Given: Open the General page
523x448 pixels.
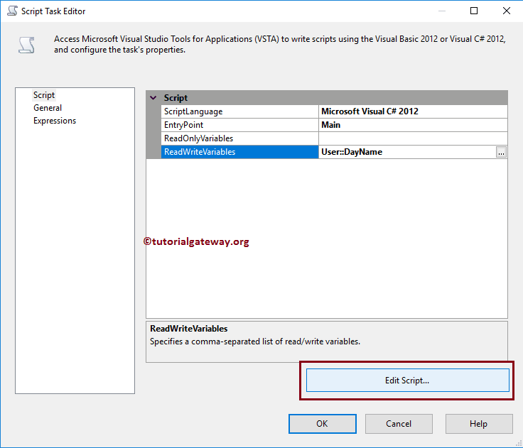Looking at the screenshot, I should tap(48, 108).
